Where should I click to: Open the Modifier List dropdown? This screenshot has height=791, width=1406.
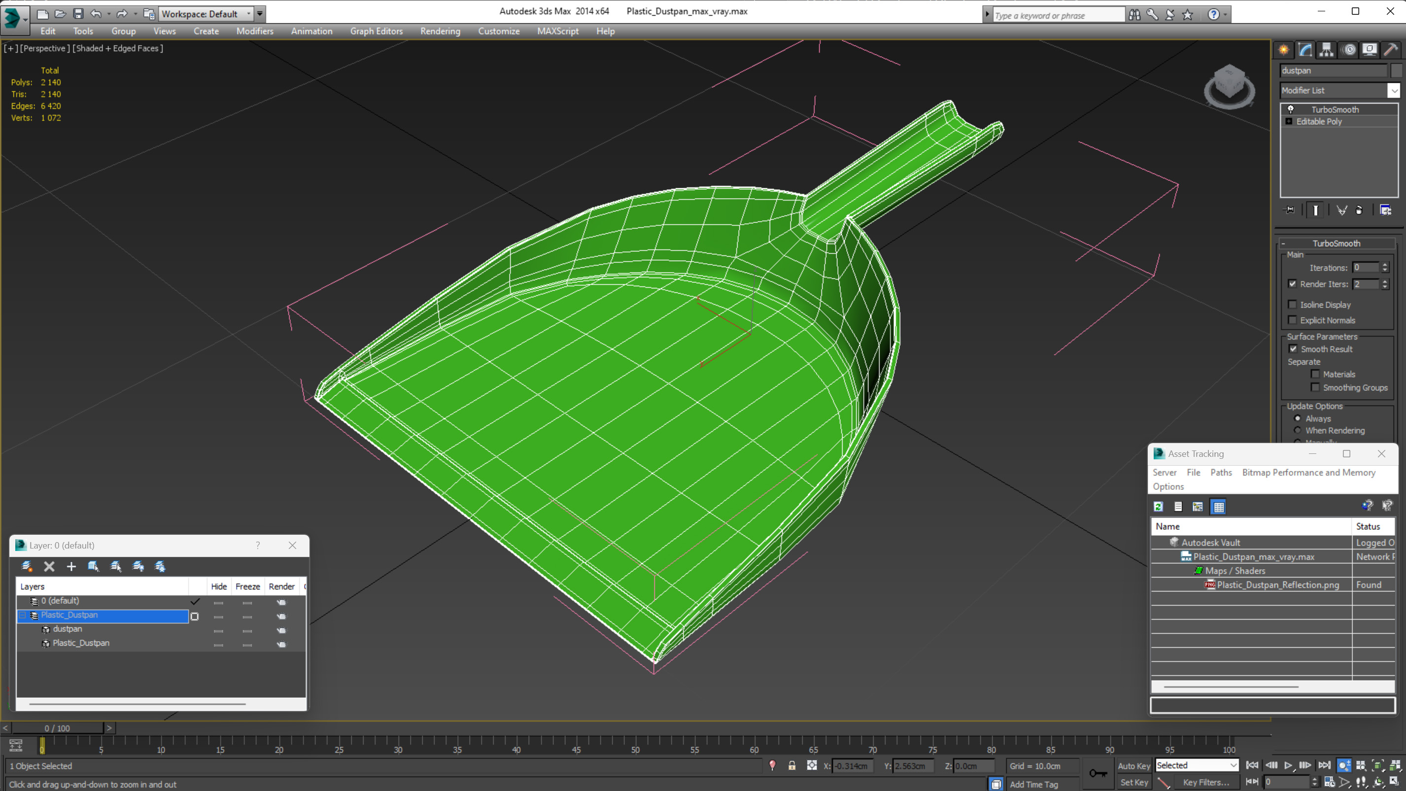(1394, 90)
